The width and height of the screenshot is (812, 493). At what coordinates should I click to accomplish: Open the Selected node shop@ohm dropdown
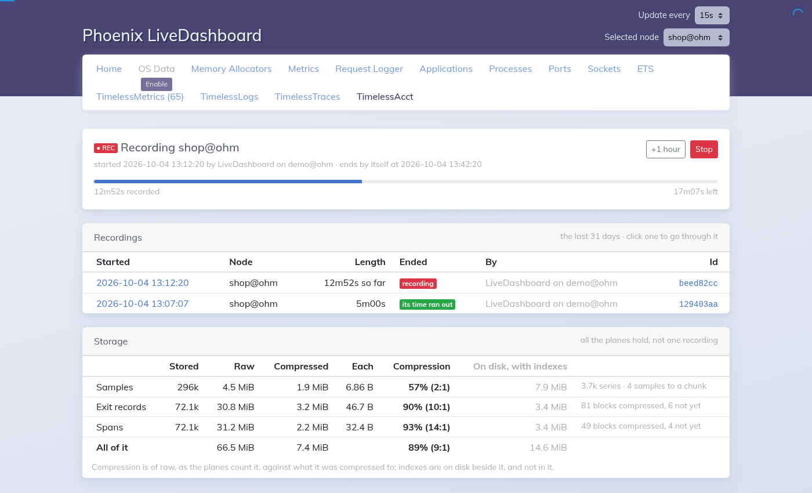[x=697, y=37]
